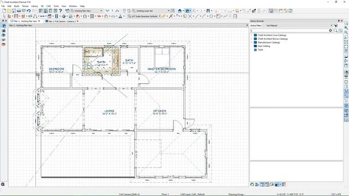Click globe icon below library panel
Image resolution: width=349 pixels, height=196 pixels.
coord(252,185)
